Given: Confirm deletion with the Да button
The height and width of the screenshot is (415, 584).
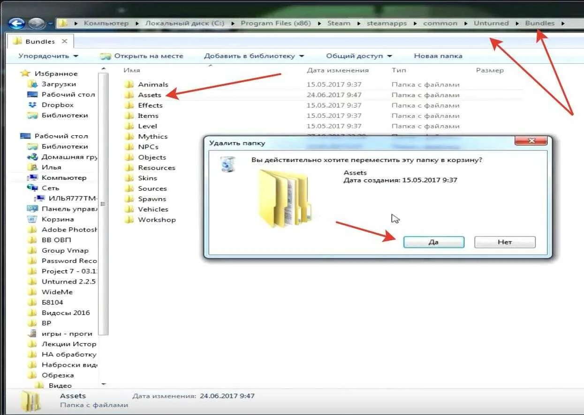Looking at the screenshot, I should point(434,242).
